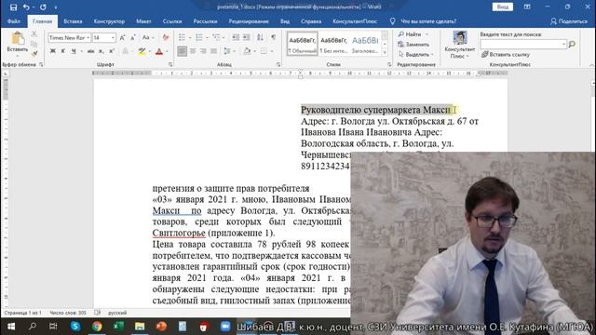Select the Обычный style thumbnail
This screenshot has height=335, width=596.
(302, 44)
